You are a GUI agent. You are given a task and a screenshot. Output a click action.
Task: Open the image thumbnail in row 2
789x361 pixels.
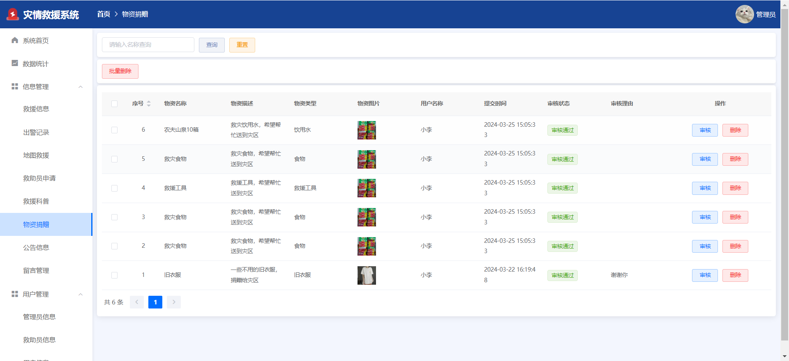367,246
